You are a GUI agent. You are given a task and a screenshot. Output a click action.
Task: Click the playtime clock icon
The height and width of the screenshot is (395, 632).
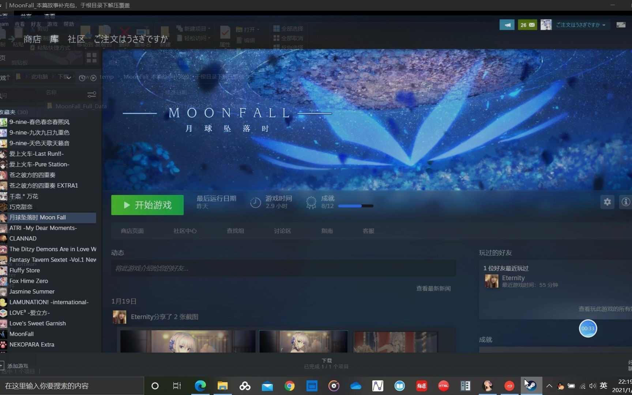[x=255, y=203]
